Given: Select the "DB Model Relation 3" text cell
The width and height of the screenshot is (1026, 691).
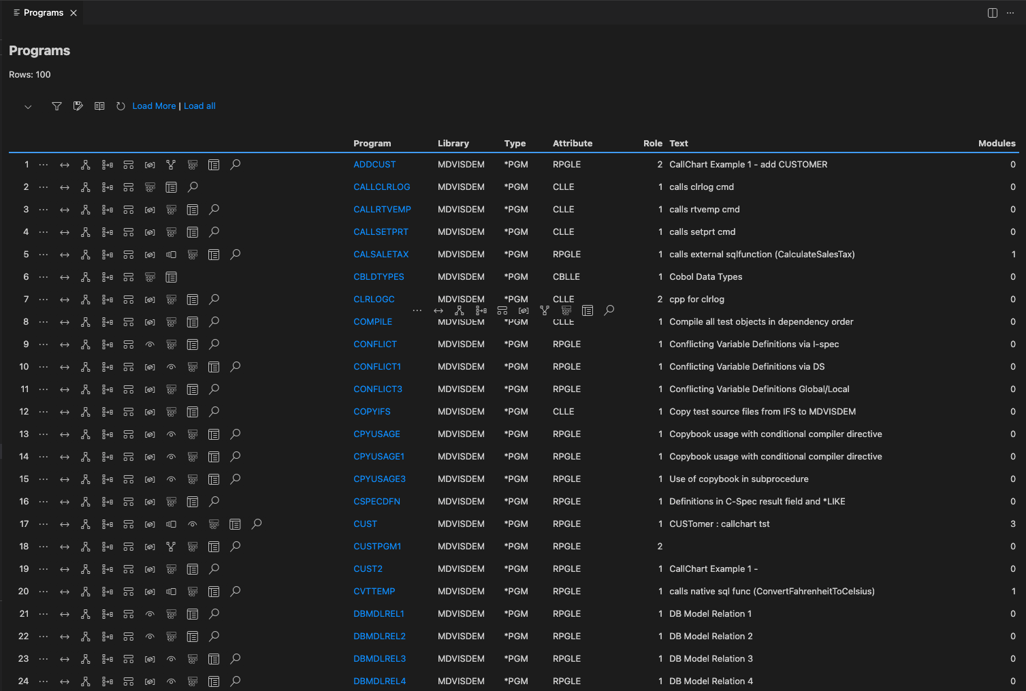Looking at the screenshot, I should pyautogui.click(x=711, y=659).
